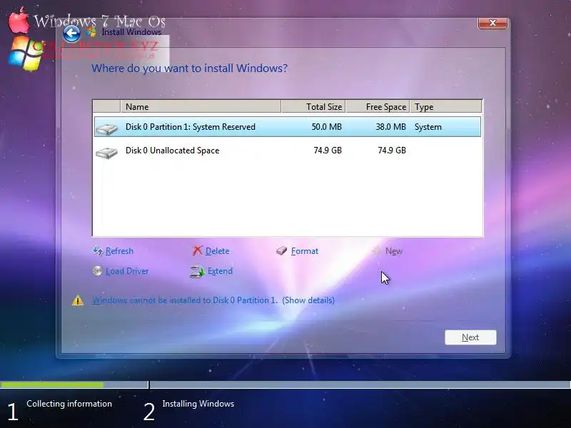
Task: Click the drive icon for Partition 1
Action: click(106, 129)
